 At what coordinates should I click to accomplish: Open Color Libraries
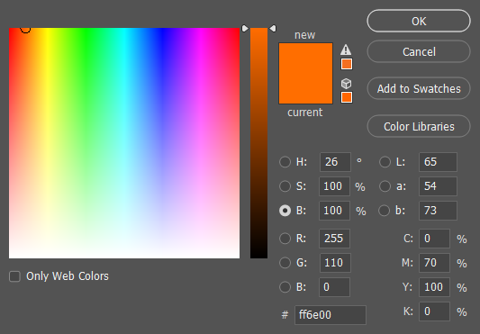pos(419,126)
